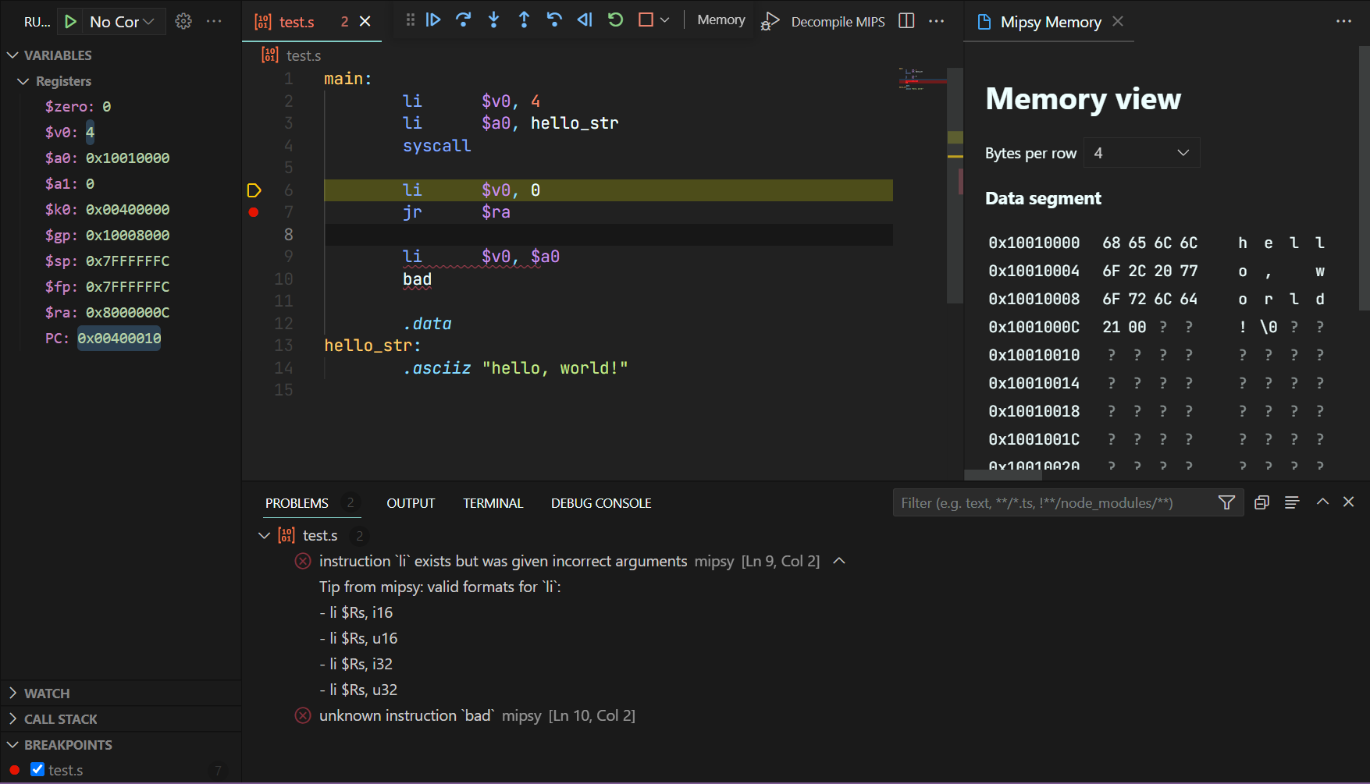Switch to the OUTPUT panel tab
Viewport: 1370px width, 784px height.
(411, 503)
